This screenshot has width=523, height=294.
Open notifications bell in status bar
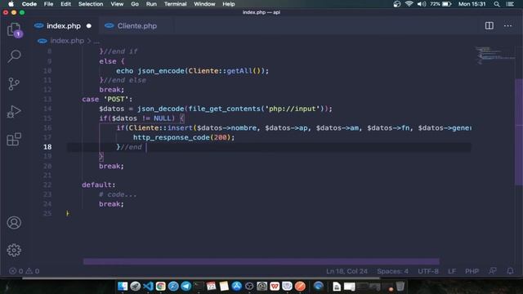click(x=510, y=271)
